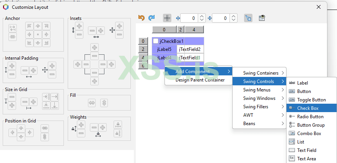The image size is (337, 163).
Task: Select the west anchor arrow
Action: [29, 34]
